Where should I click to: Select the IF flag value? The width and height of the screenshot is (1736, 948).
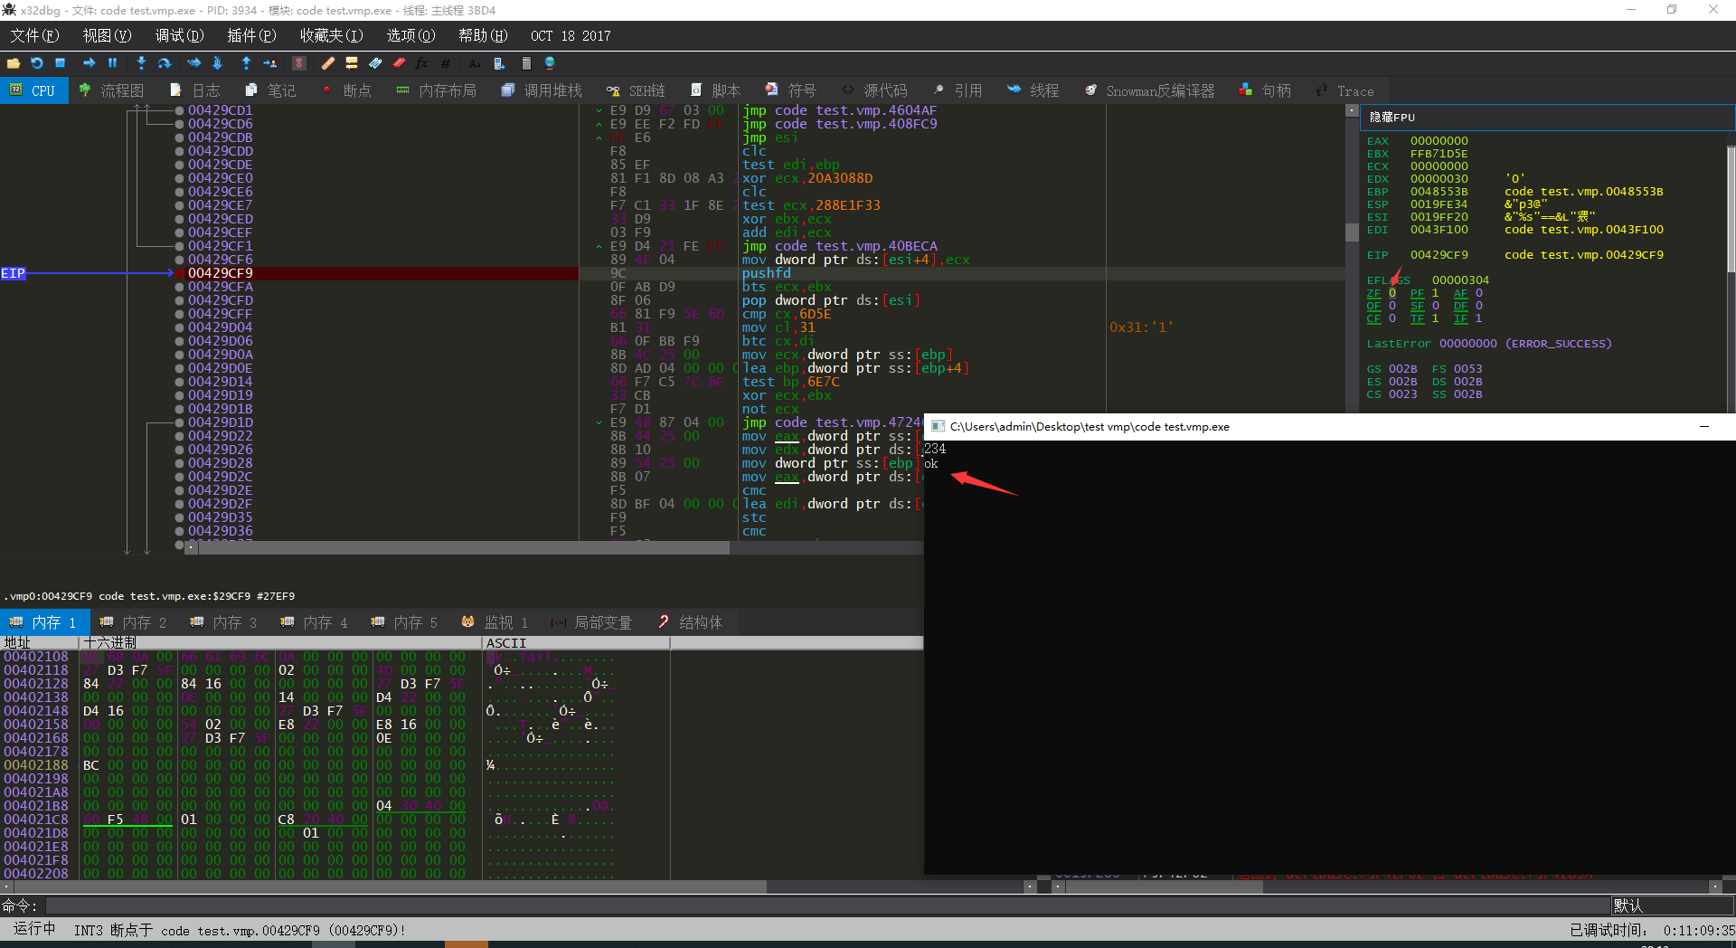(1479, 318)
